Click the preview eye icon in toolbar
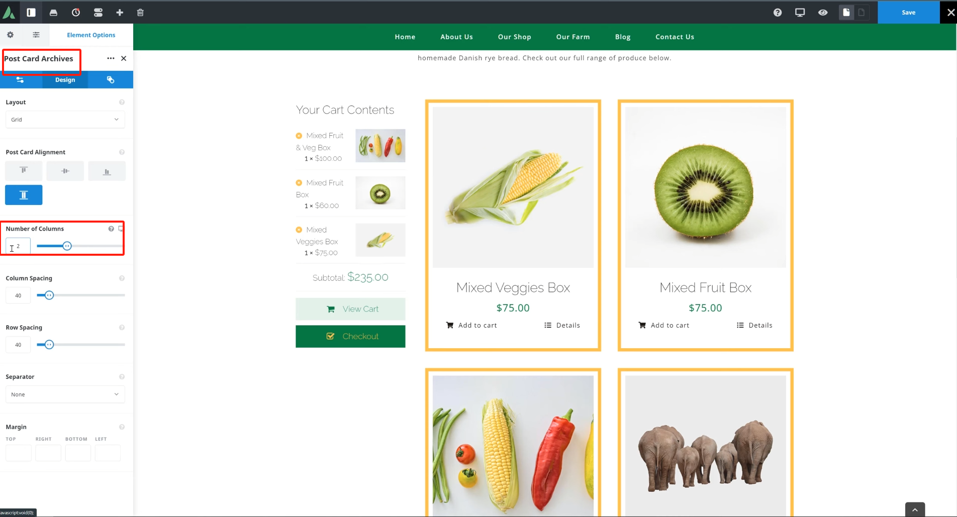957x517 pixels. pyautogui.click(x=823, y=13)
